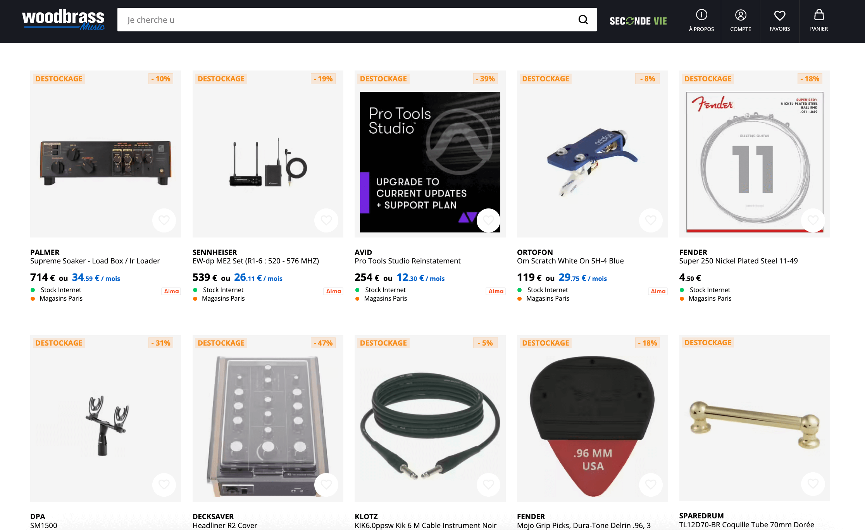Toggle favorite heart on Fender strings
The image size is (865, 530).
tap(813, 220)
